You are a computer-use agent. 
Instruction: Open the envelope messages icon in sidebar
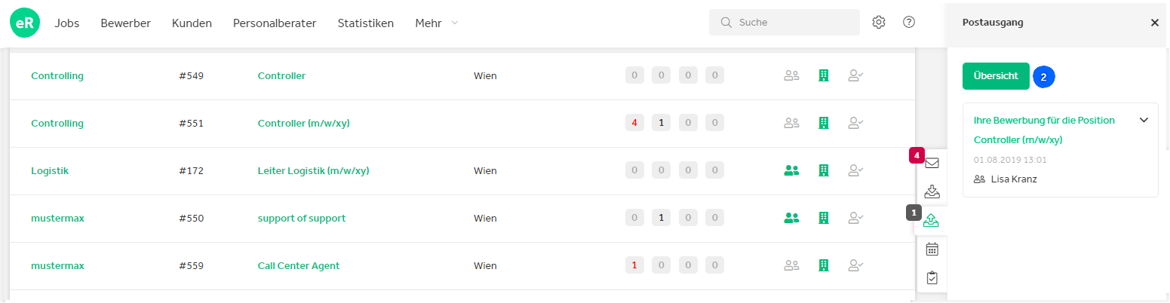932,163
